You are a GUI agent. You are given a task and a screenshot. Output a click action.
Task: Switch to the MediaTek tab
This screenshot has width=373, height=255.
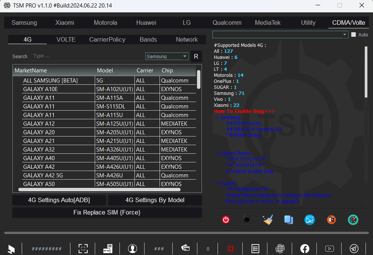[268, 22]
